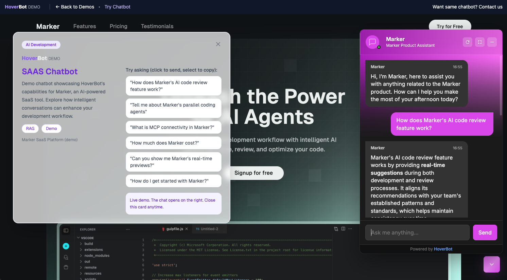Collapse chat with the bottom chevron button
This screenshot has width=507, height=280.
tap(492, 264)
